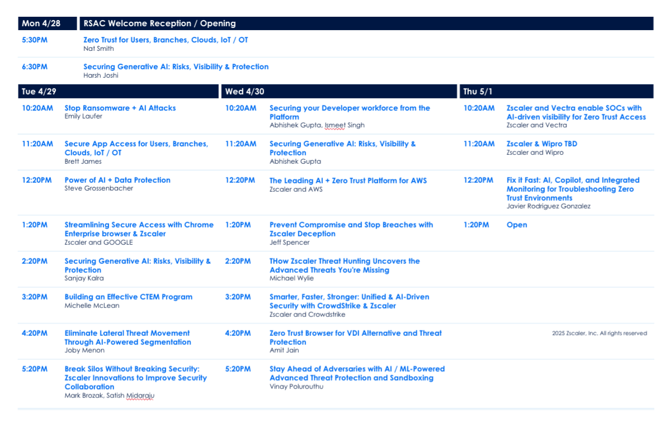
Task: Click the Zscaler and Vectra presenter line
Action: pyautogui.click(x=537, y=125)
